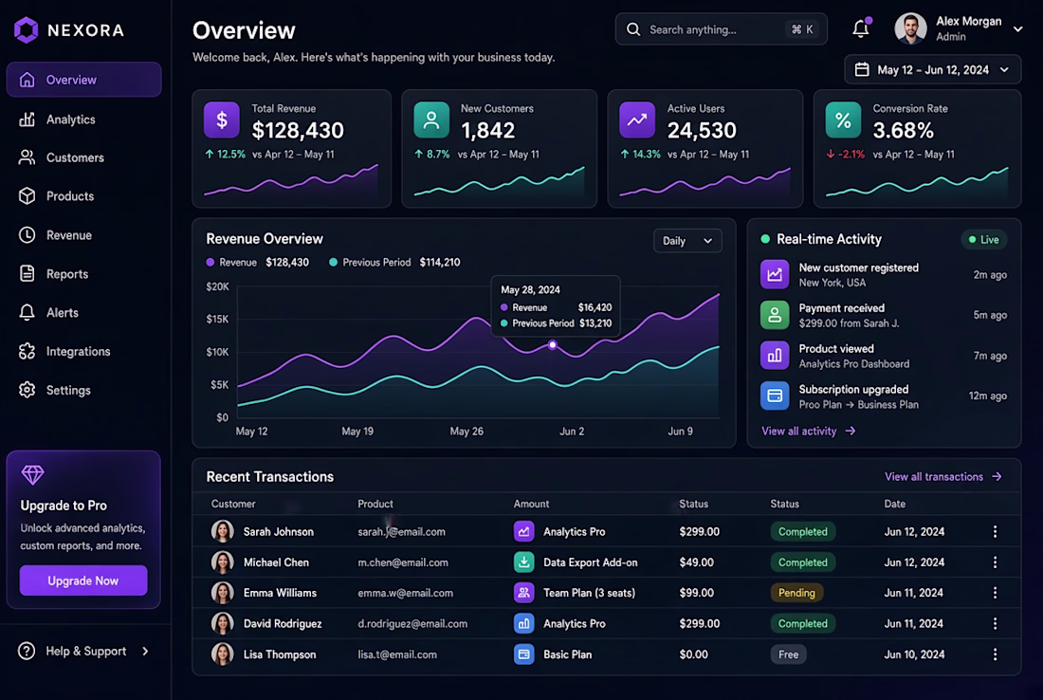Click the Data Export Add-on download icon
The image size is (1043, 700).
(x=523, y=562)
